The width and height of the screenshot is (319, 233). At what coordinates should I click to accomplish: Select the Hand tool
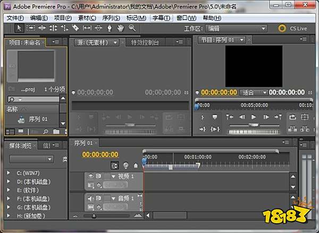click(121, 28)
